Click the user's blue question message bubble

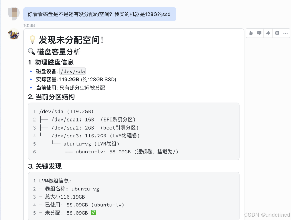99,14
